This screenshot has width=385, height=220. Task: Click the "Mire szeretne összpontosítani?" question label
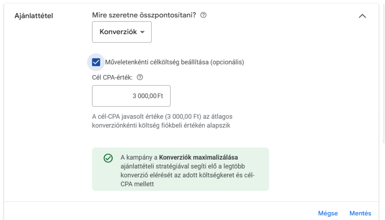pos(144,15)
